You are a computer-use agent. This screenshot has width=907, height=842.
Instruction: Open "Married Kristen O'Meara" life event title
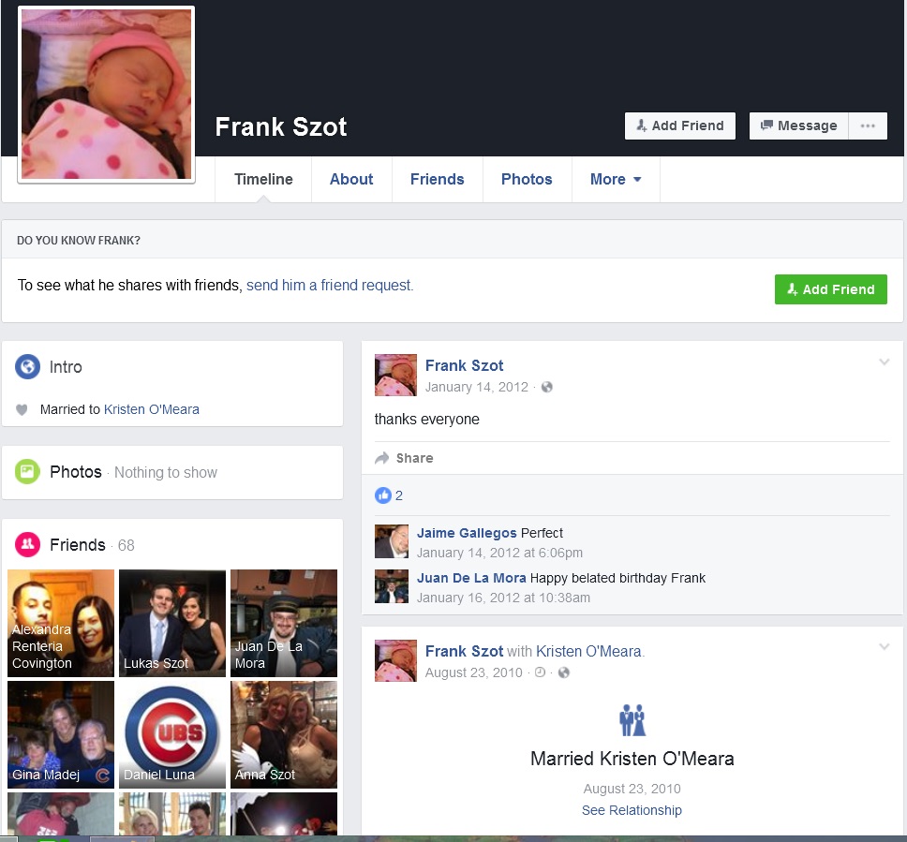pos(632,759)
